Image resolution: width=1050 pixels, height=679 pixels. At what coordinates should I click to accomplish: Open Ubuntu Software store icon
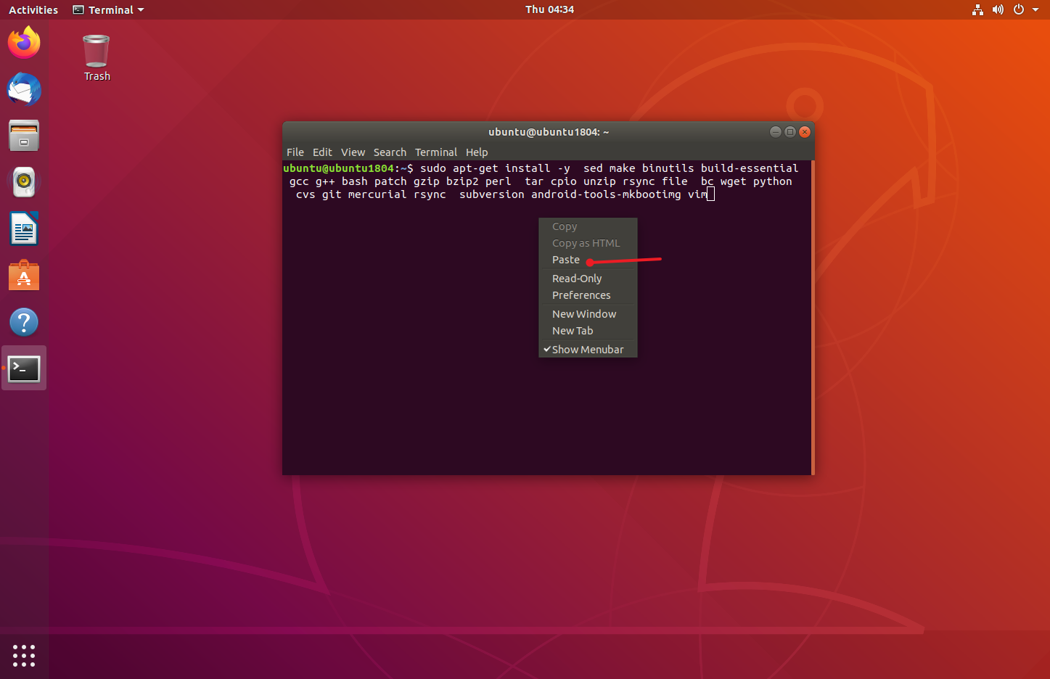[24, 276]
